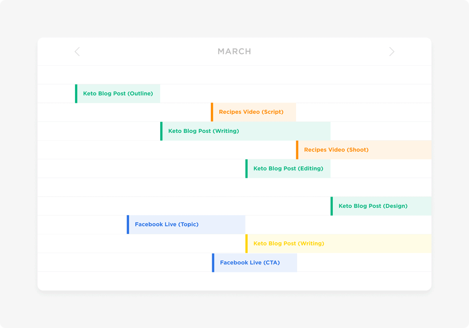469x328 pixels.
Task: Click the yellow start marker on Keto Blog Post (Writing)
Action: point(246,243)
